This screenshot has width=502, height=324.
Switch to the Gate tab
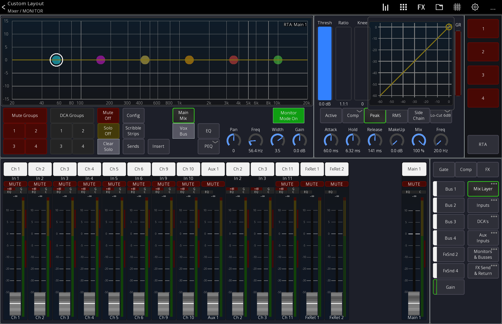coord(444,169)
